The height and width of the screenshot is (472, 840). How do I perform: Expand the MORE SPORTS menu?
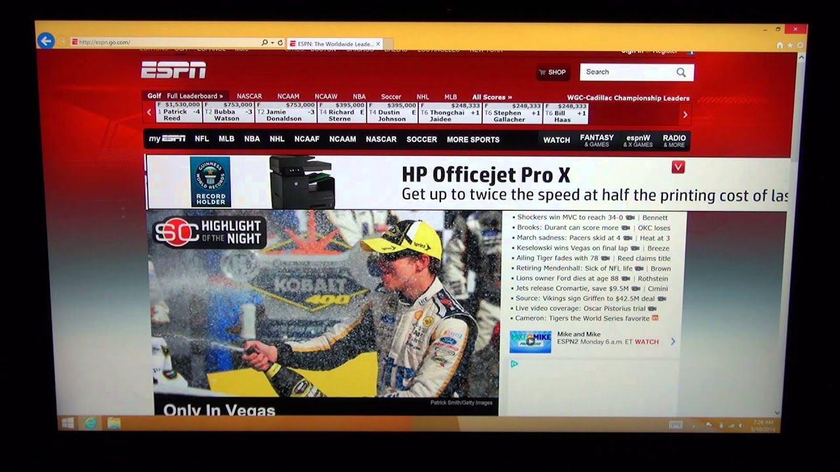[473, 140]
